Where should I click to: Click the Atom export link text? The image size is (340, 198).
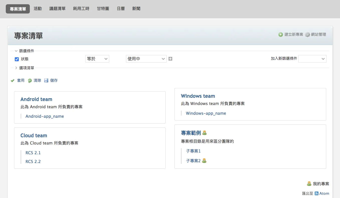(x=324, y=193)
